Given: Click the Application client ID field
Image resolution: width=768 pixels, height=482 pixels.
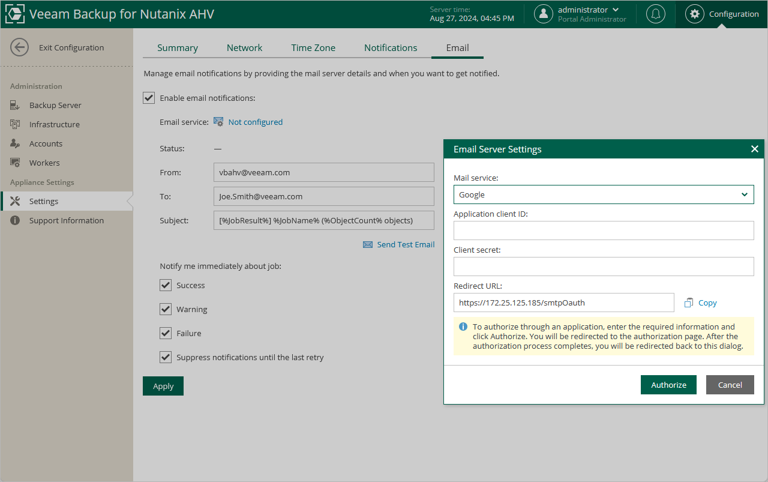Looking at the screenshot, I should point(603,230).
